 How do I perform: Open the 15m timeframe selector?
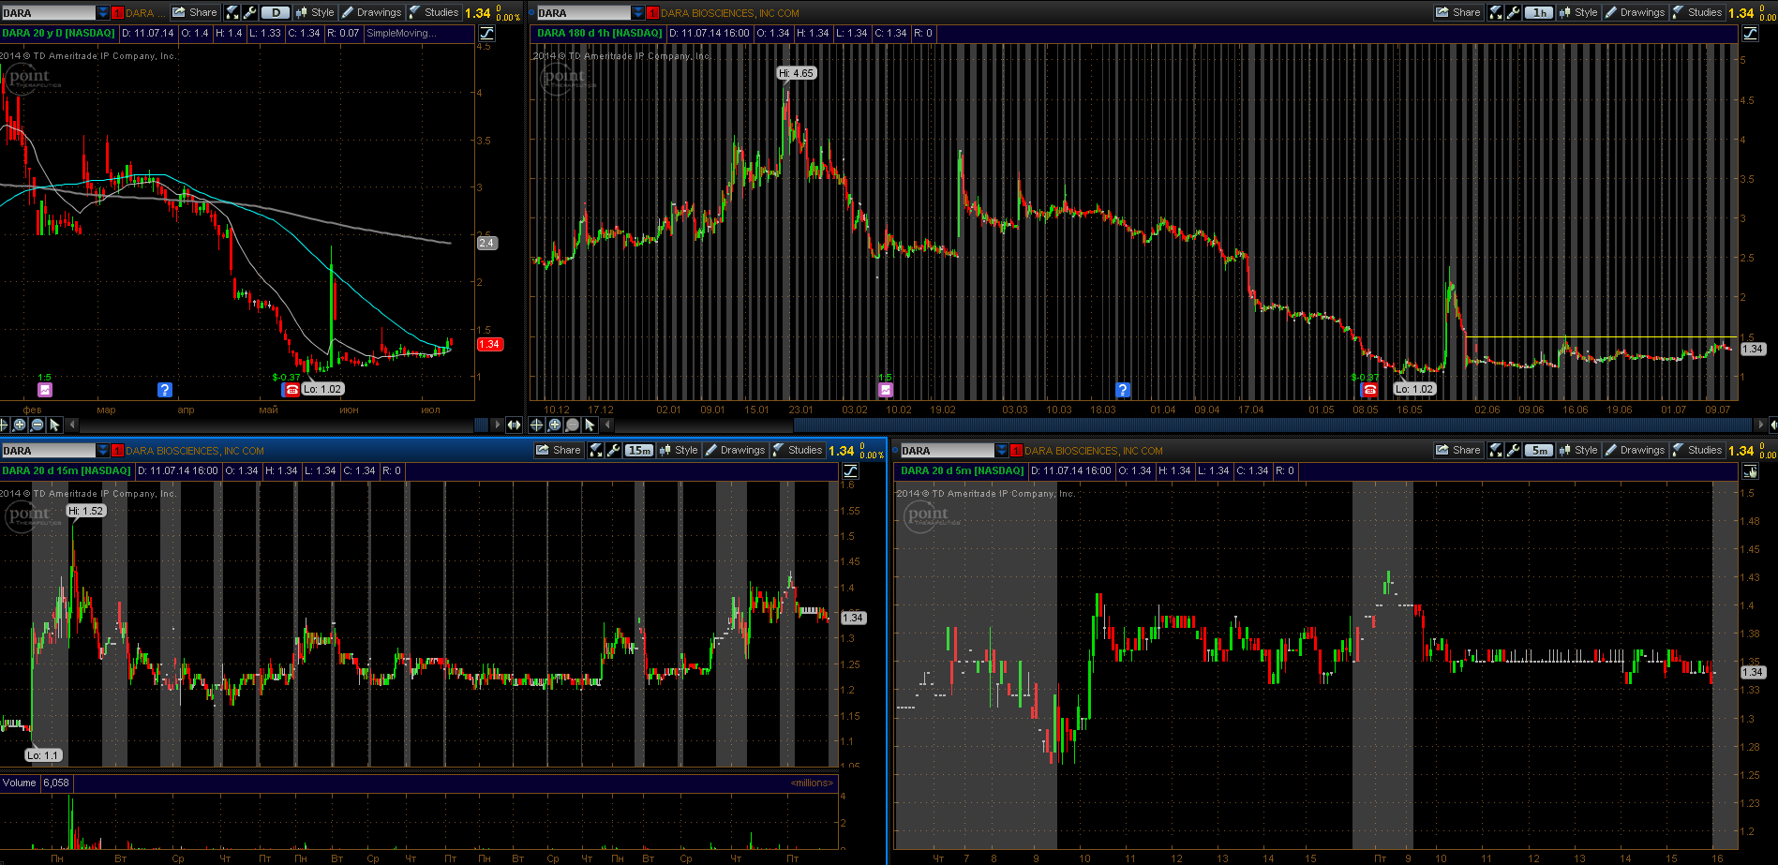click(x=639, y=450)
